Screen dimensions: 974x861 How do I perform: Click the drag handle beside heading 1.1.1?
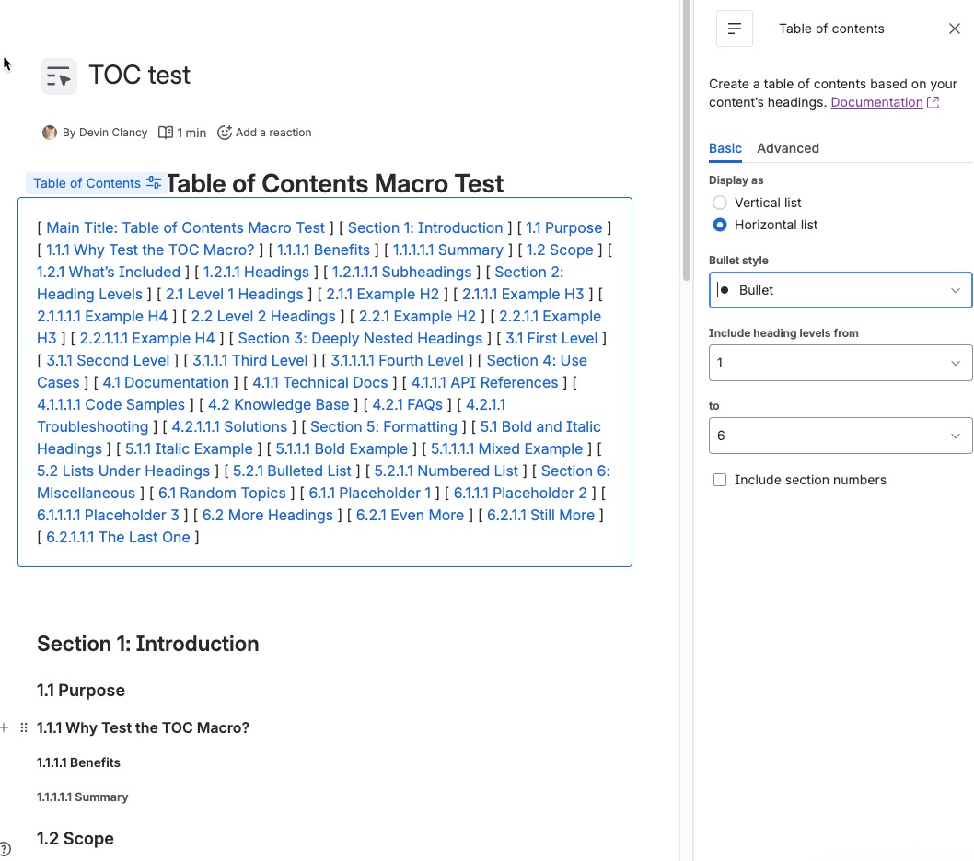coord(24,727)
